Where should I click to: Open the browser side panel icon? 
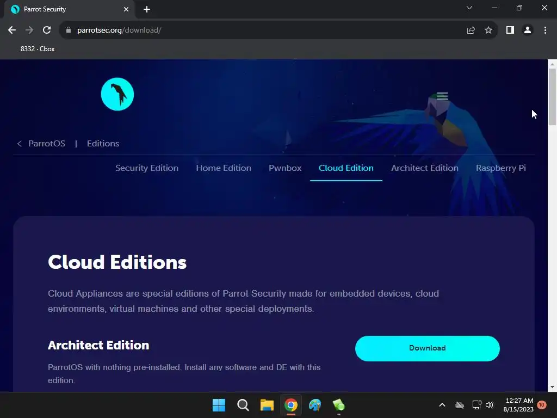[x=510, y=30]
